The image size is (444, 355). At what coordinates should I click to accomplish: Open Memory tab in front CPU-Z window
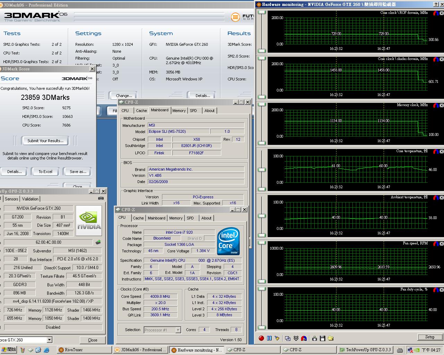(176, 218)
